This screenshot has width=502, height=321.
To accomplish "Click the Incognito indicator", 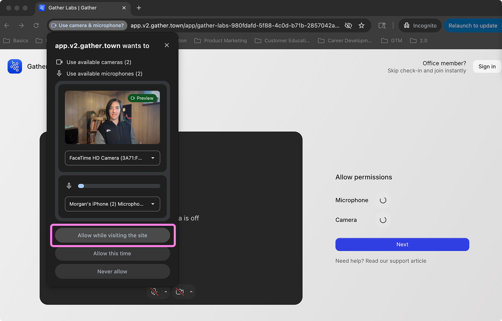I will coord(420,25).
